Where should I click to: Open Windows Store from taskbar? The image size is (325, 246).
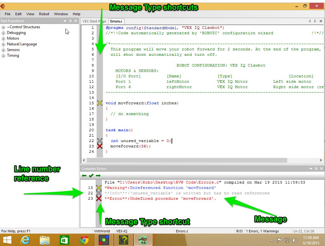[64, 240]
